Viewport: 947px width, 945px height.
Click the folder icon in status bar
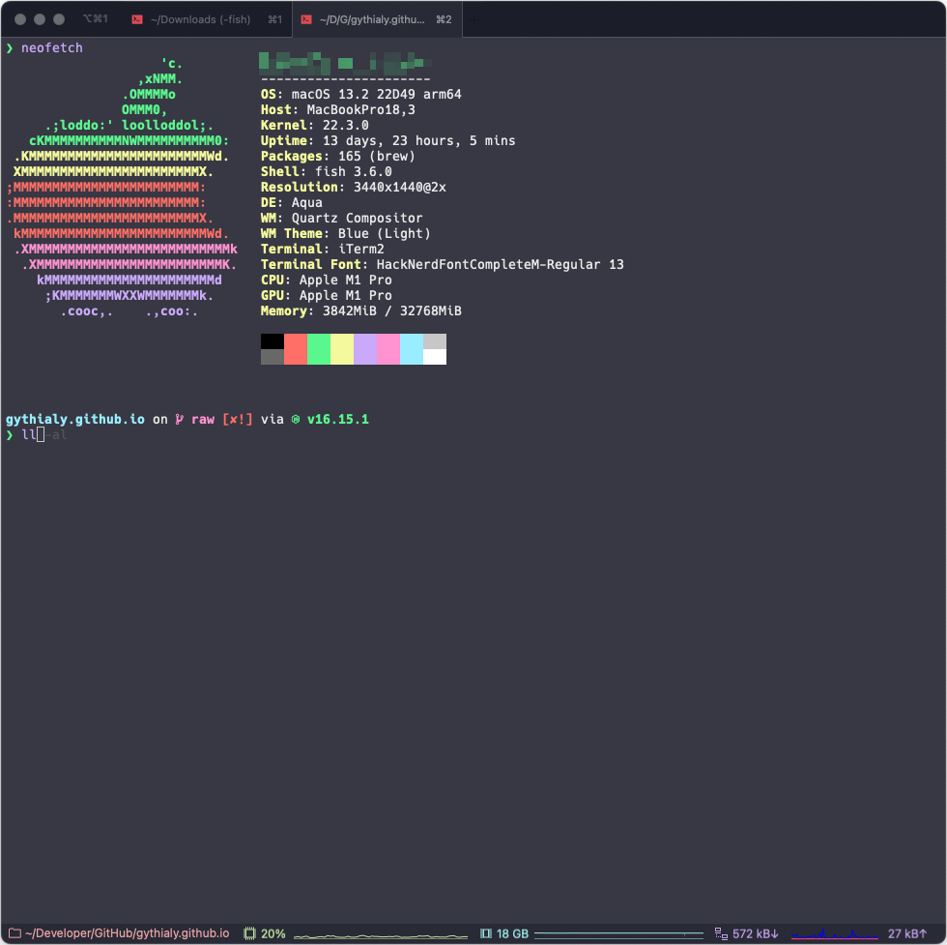pyautogui.click(x=14, y=933)
